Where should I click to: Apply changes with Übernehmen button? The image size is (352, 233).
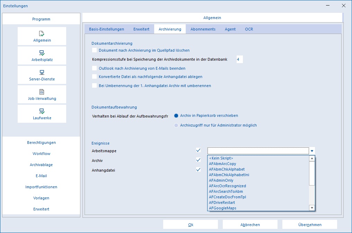click(310, 224)
